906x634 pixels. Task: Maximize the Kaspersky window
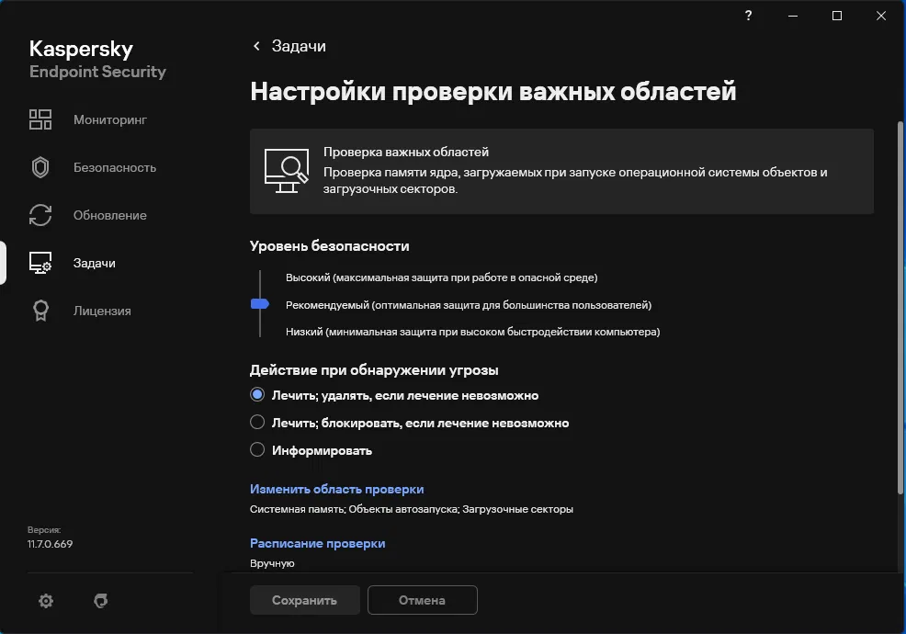tap(837, 16)
